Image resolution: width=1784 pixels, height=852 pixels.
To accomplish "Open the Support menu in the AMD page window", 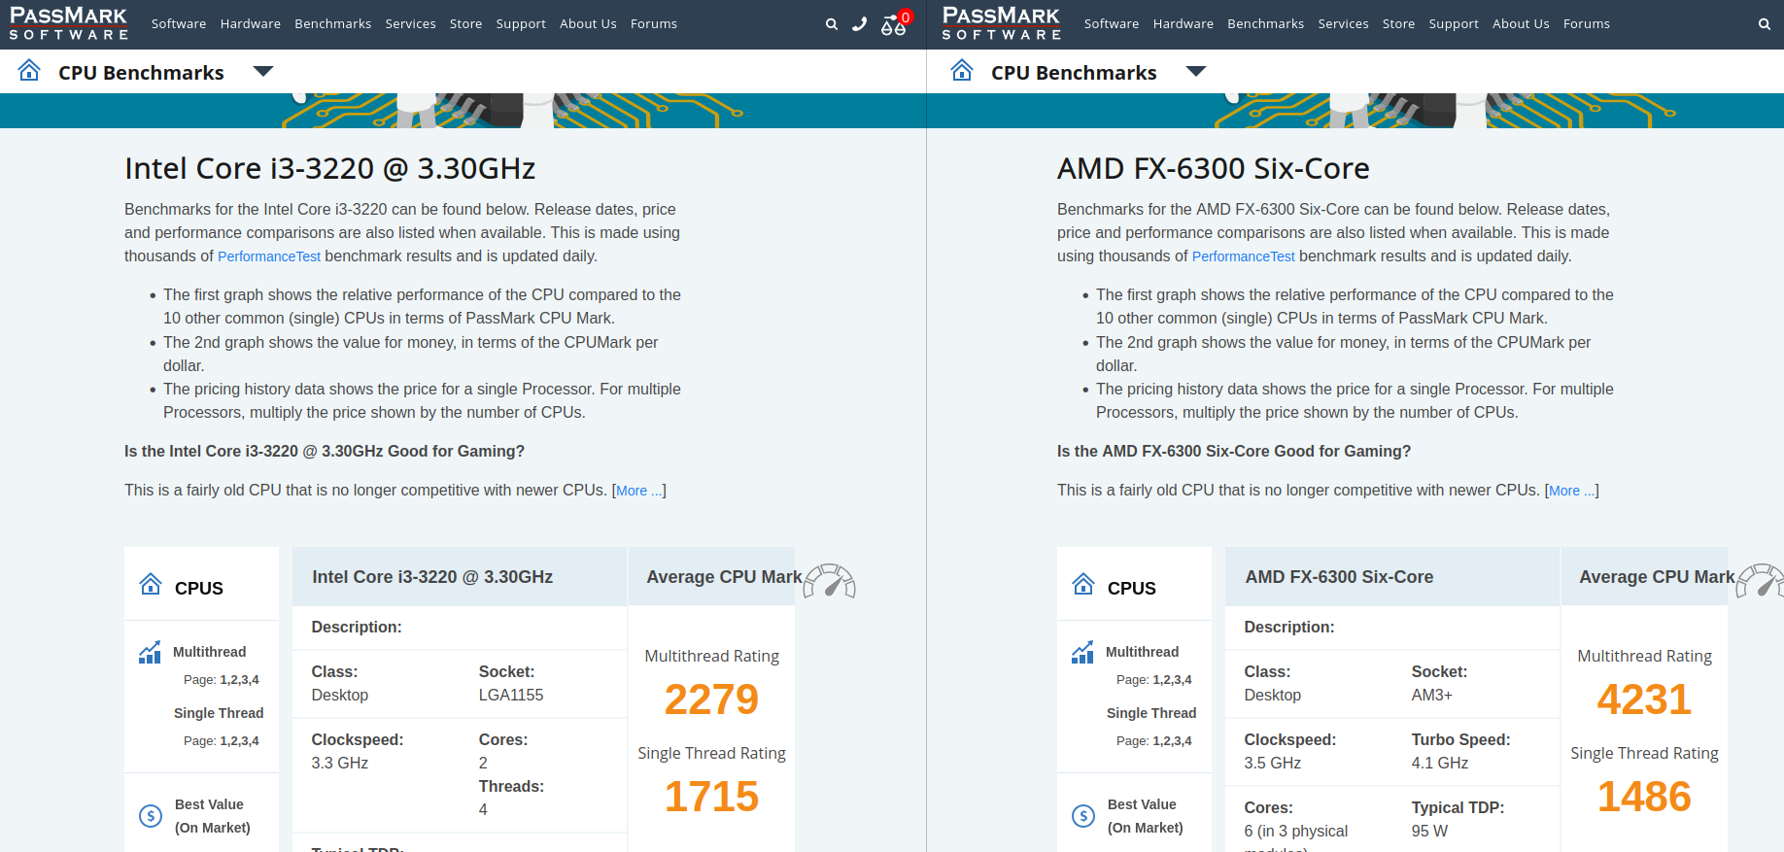I will 1454,24.
